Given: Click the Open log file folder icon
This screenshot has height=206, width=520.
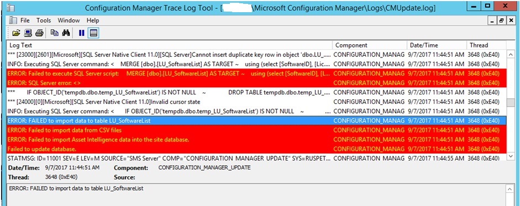Looking at the screenshot, I should coord(16,33).
